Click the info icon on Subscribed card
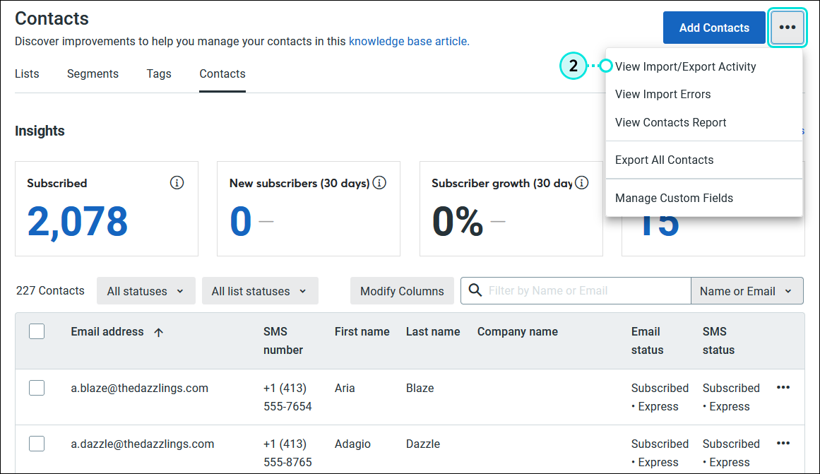The width and height of the screenshot is (820, 474). coord(177,183)
